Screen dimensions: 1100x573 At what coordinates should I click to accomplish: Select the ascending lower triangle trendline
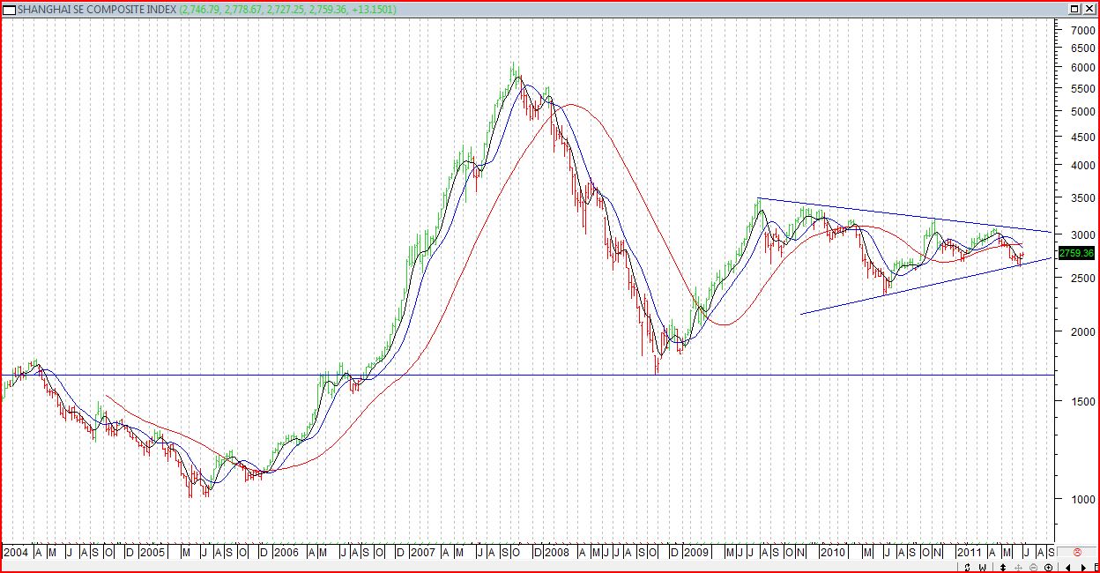925,286
